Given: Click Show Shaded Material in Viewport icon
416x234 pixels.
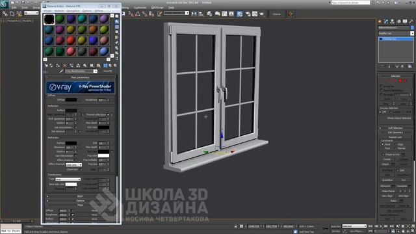Looking at the screenshot, I should tap(98, 65).
